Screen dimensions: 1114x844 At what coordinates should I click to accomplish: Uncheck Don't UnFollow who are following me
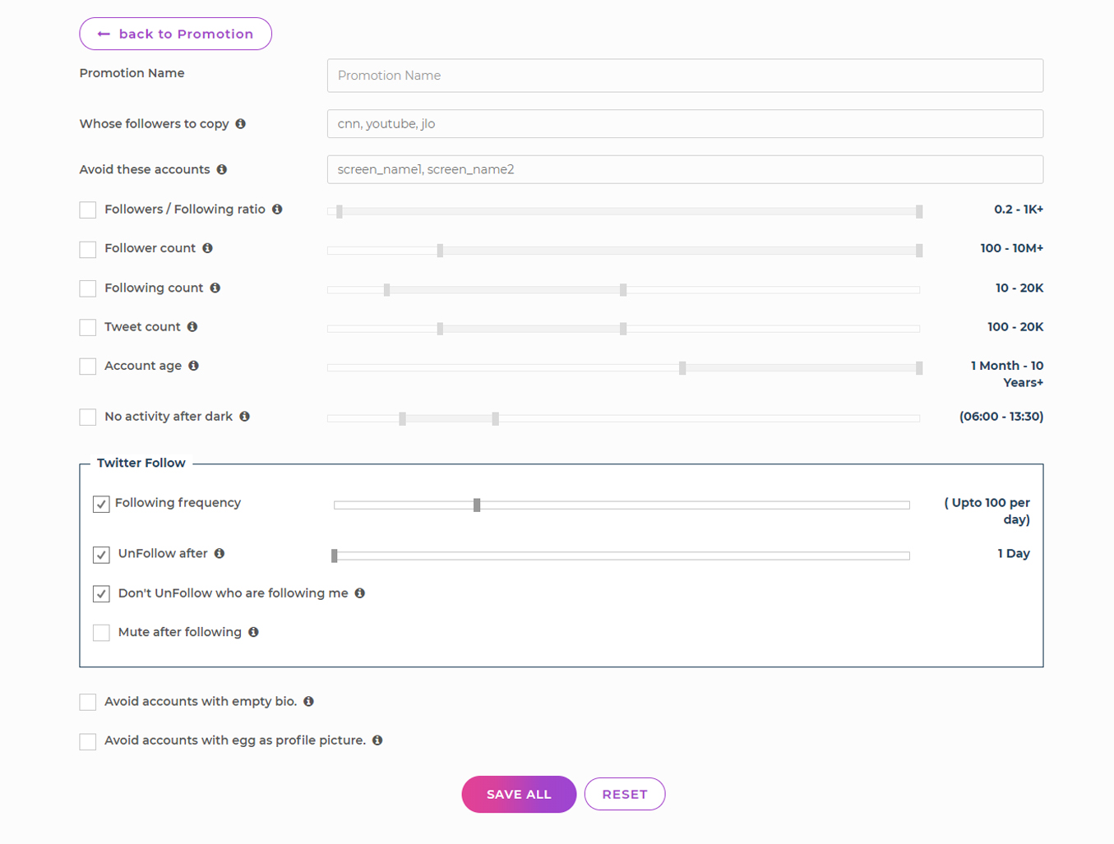click(x=101, y=593)
